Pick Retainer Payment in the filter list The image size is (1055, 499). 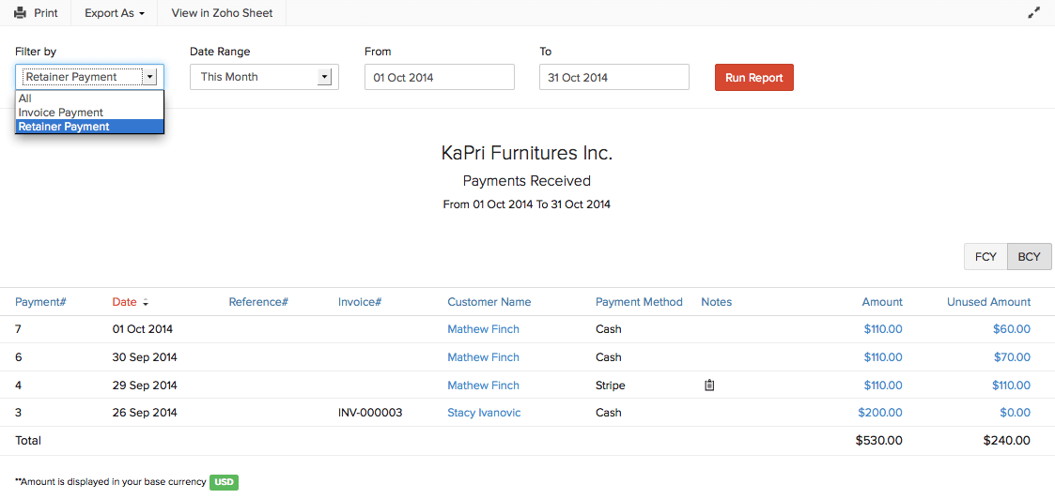coord(64,127)
